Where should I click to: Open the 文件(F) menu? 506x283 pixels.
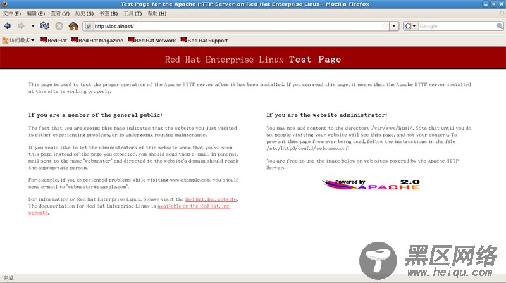tap(12, 13)
